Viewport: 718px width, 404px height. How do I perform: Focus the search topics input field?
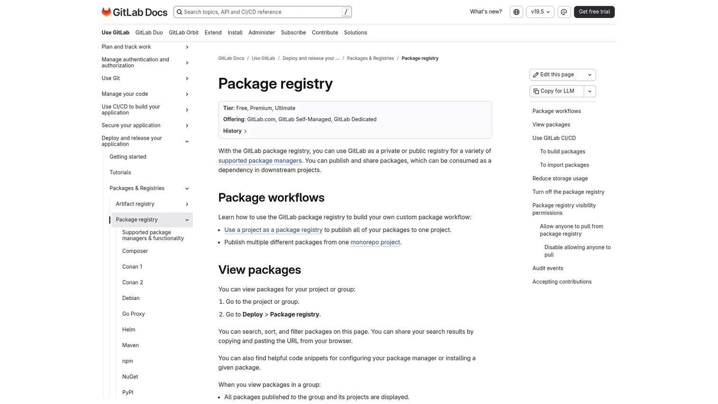(x=263, y=12)
